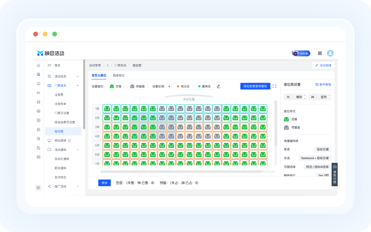Expand the 活动信息 menu section
This screenshot has width=371, height=232.
coord(78,76)
